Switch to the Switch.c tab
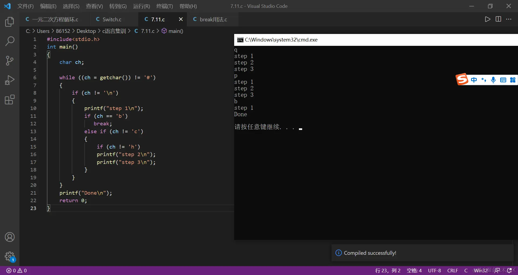The width and height of the screenshot is (518, 275). pos(114,19)
